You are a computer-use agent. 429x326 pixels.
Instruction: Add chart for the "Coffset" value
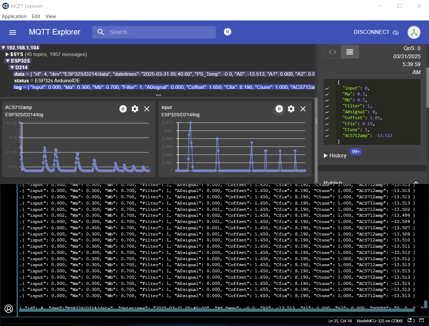tap(327, 118)
